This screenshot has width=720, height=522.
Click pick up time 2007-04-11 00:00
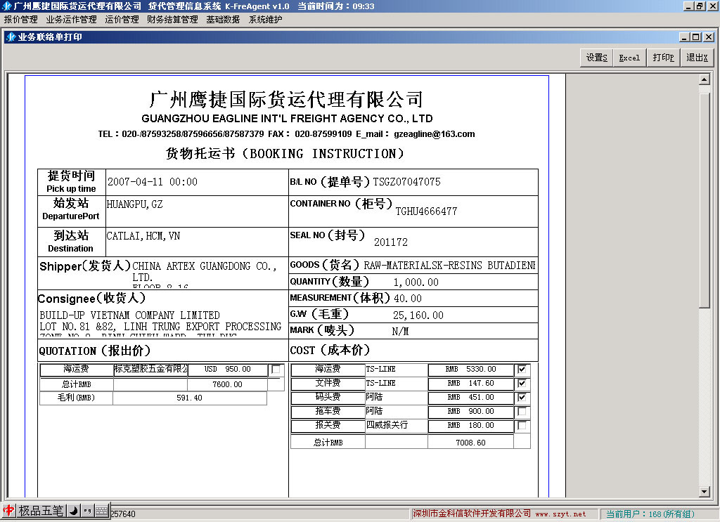coord(153,182)
